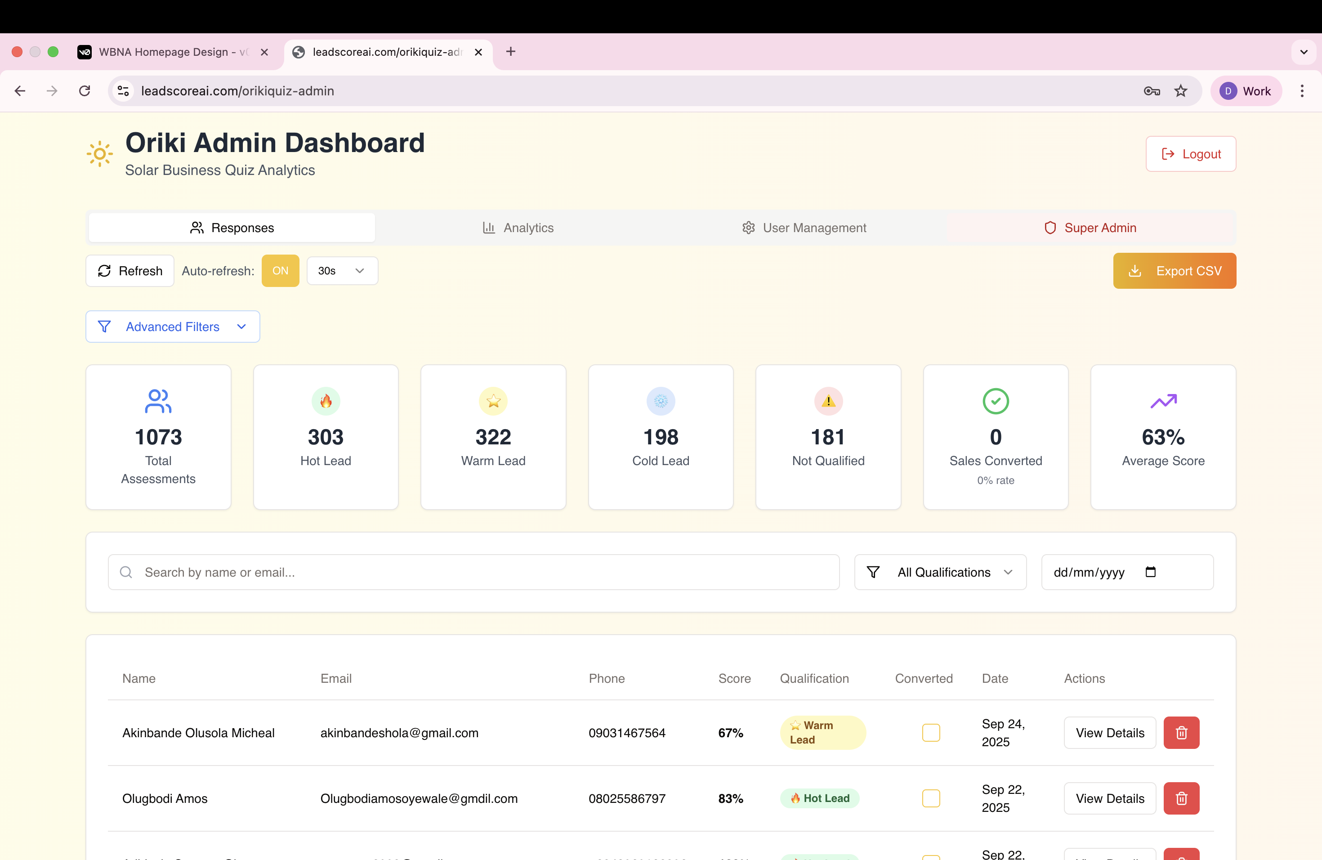Click the Export CSV button
Image resolution: width=1322 pixels, height=860 pixels.
(1174, 271)
